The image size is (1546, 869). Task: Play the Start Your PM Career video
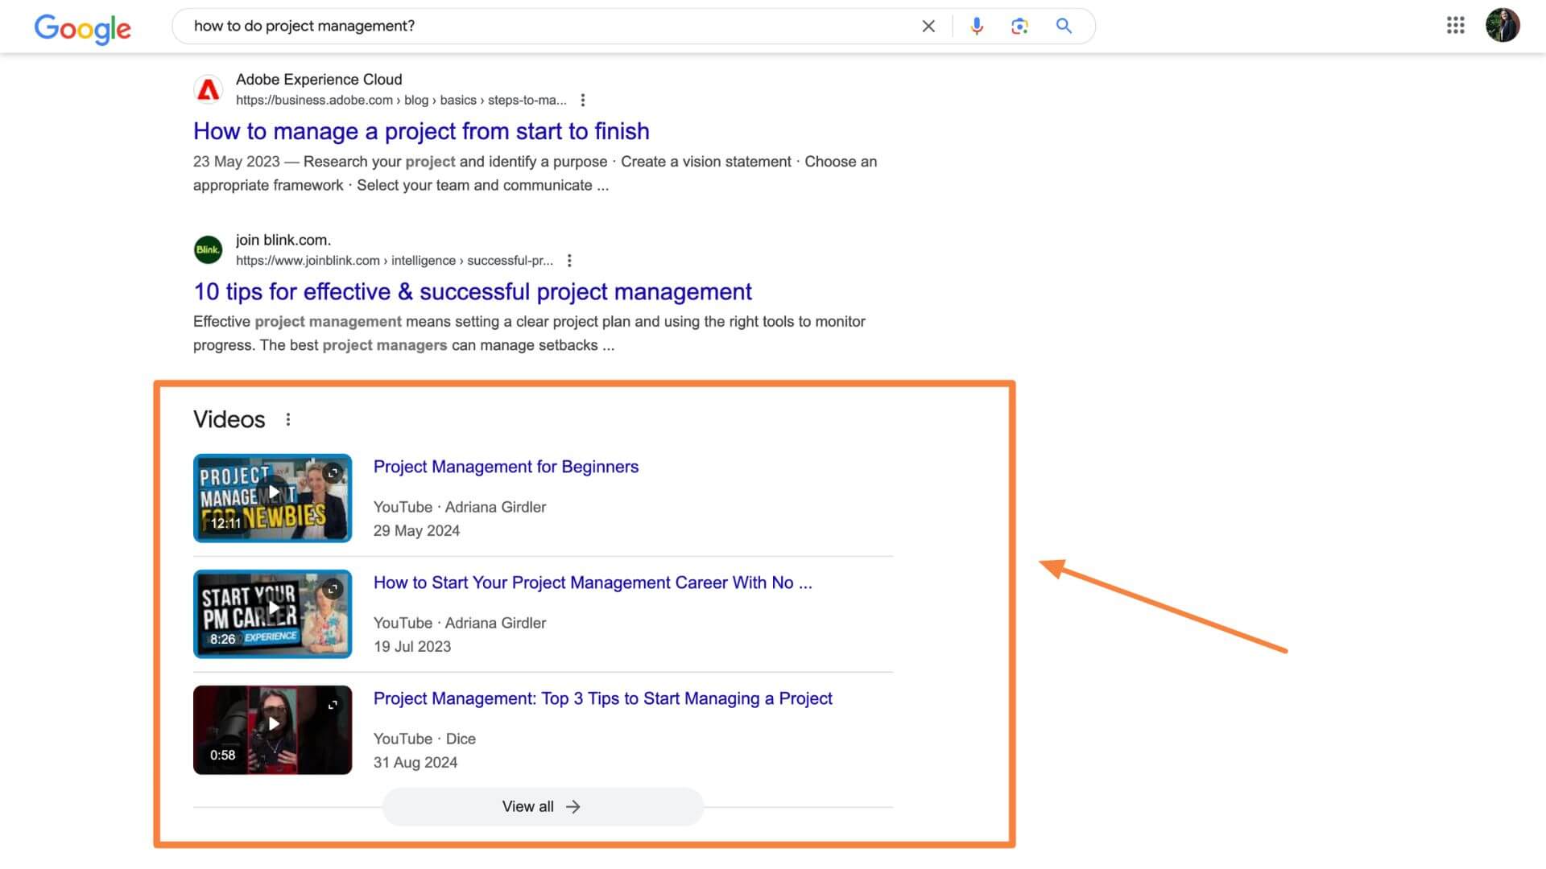(x=274, y=607)
